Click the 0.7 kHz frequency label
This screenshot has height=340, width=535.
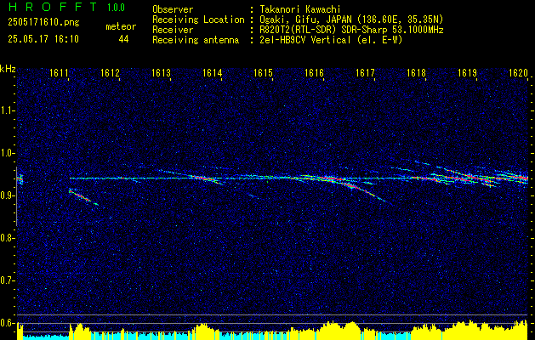click(x=7, y=280)
